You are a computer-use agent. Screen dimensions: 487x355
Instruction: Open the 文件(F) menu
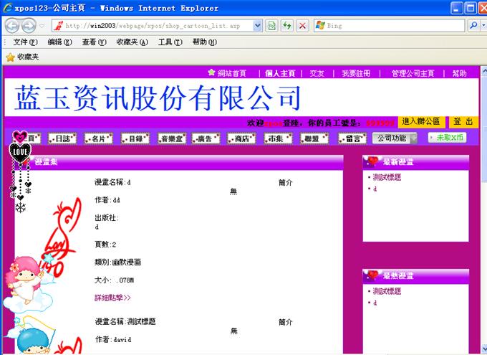click(x=25, y=42)
